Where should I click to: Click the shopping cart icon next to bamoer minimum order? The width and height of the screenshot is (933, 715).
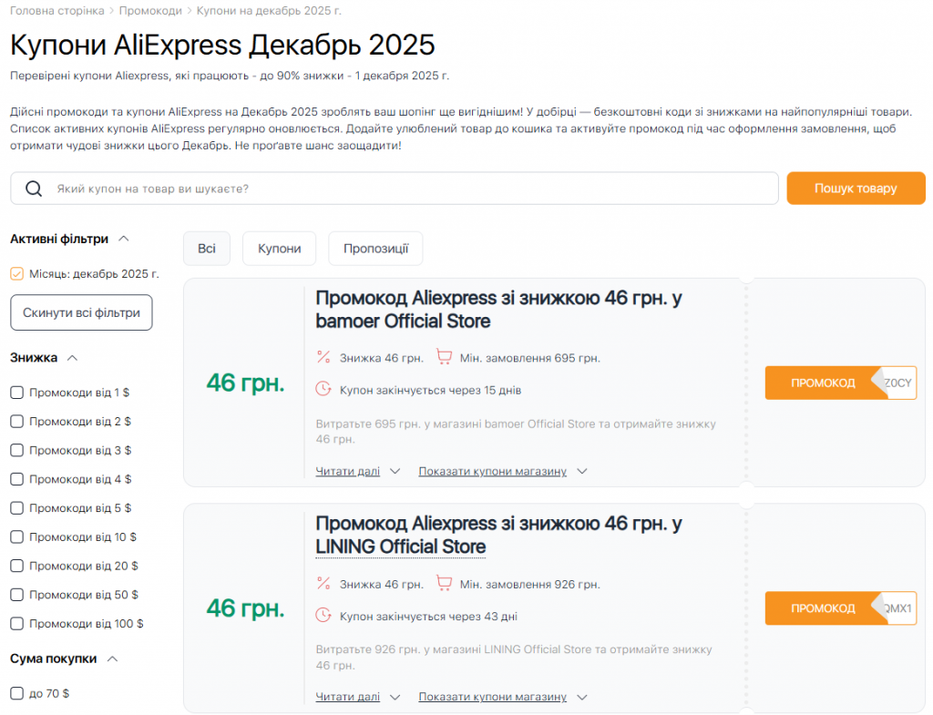coord(445,355)
